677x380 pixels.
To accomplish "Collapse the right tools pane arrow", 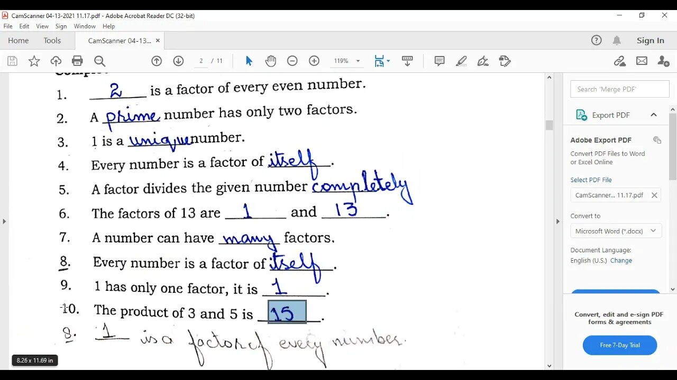I will click(x=557, y=221).
